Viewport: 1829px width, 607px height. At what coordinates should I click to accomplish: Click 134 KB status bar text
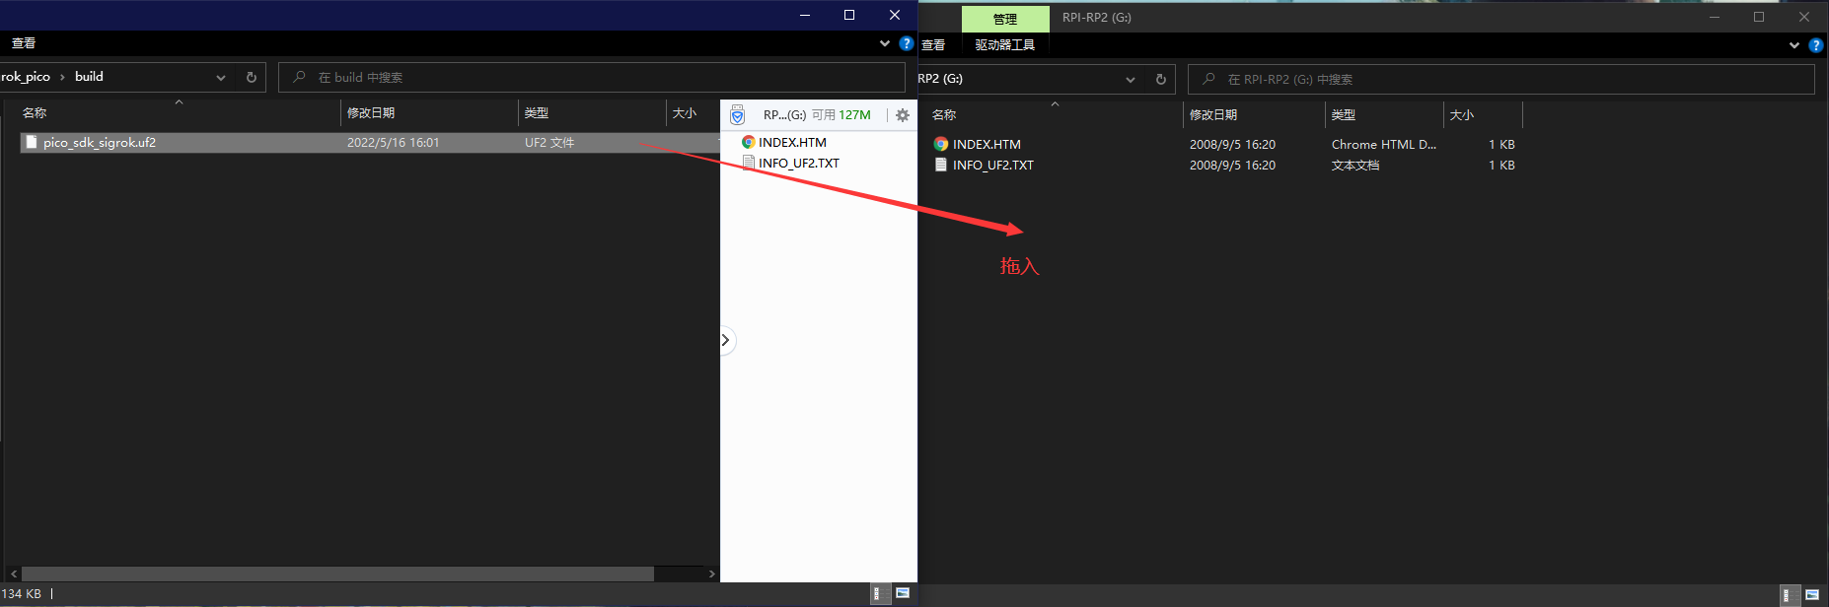click(x=21, y=594)
